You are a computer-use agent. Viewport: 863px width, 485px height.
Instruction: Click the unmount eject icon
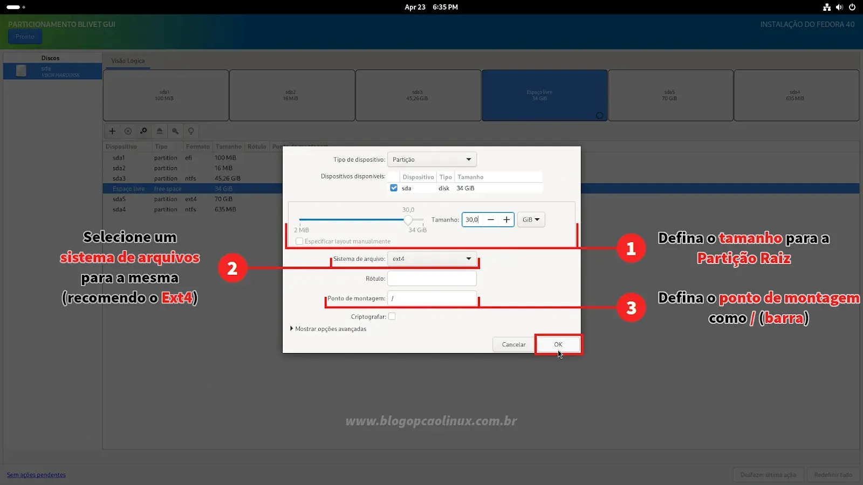pos(159,131)
